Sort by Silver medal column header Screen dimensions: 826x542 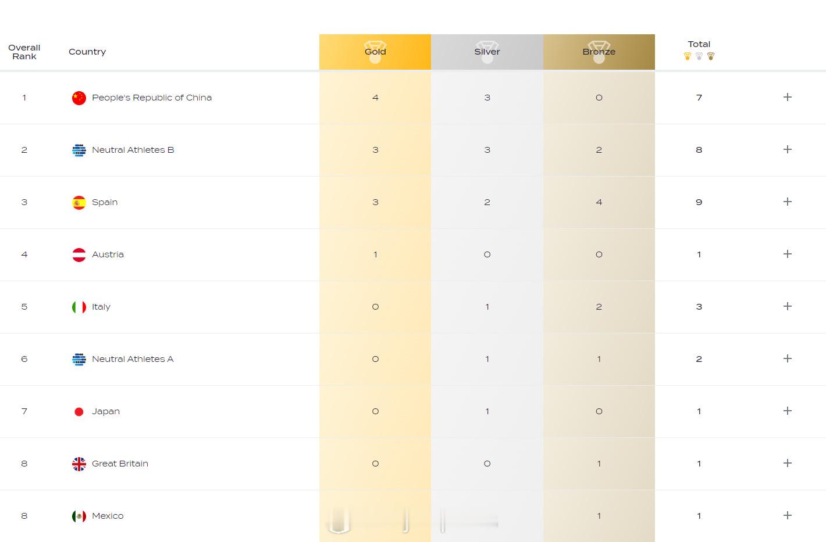click(x=487, y=52)
